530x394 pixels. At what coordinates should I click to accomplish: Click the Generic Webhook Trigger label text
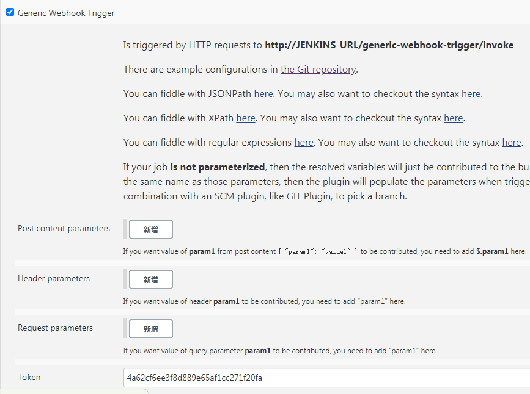click(x=65, y=13)
